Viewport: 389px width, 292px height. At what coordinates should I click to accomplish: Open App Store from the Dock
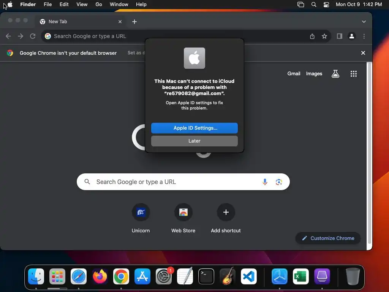(x=142, y=276)
